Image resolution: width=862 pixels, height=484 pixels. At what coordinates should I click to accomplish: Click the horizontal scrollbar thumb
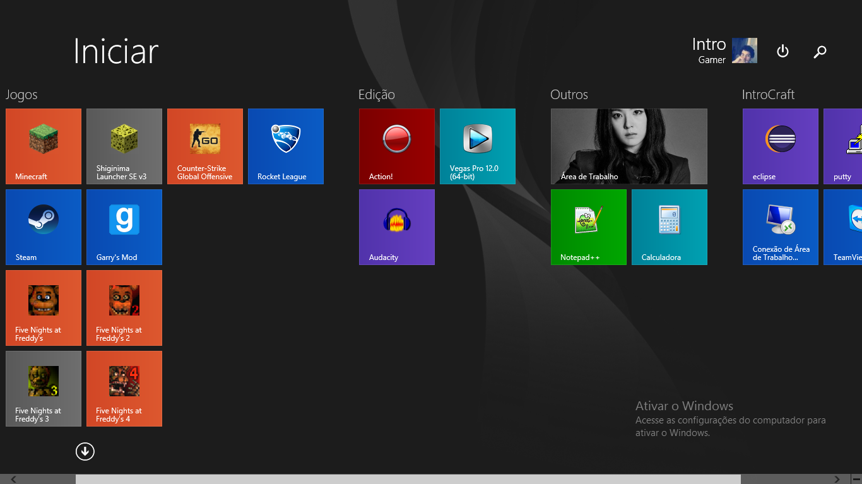[x=408, y=479]
